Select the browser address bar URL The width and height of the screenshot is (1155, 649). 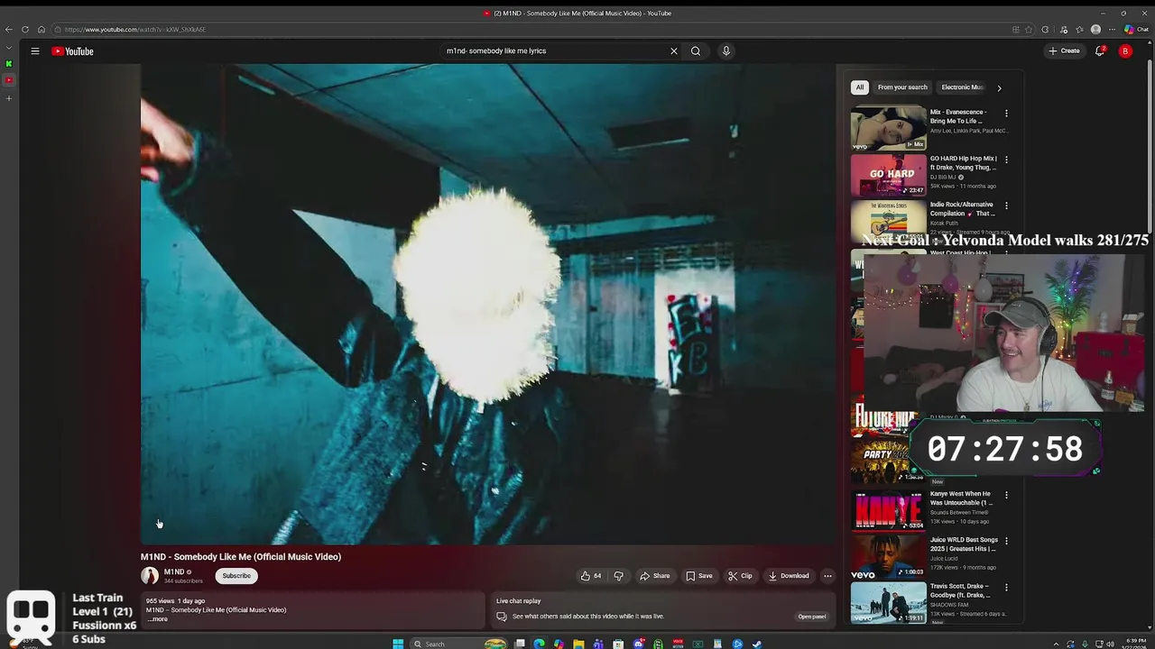[x=135, y=30]
